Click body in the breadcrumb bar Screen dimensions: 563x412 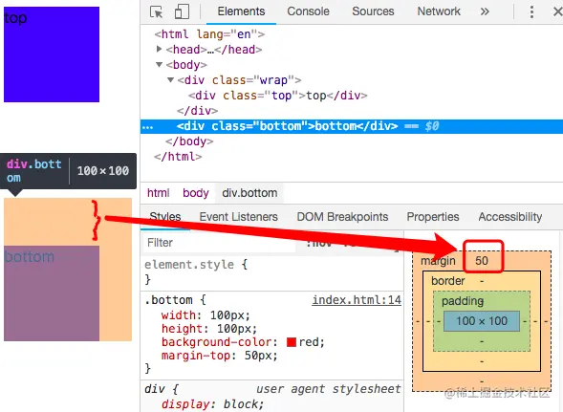coord(196,193)
